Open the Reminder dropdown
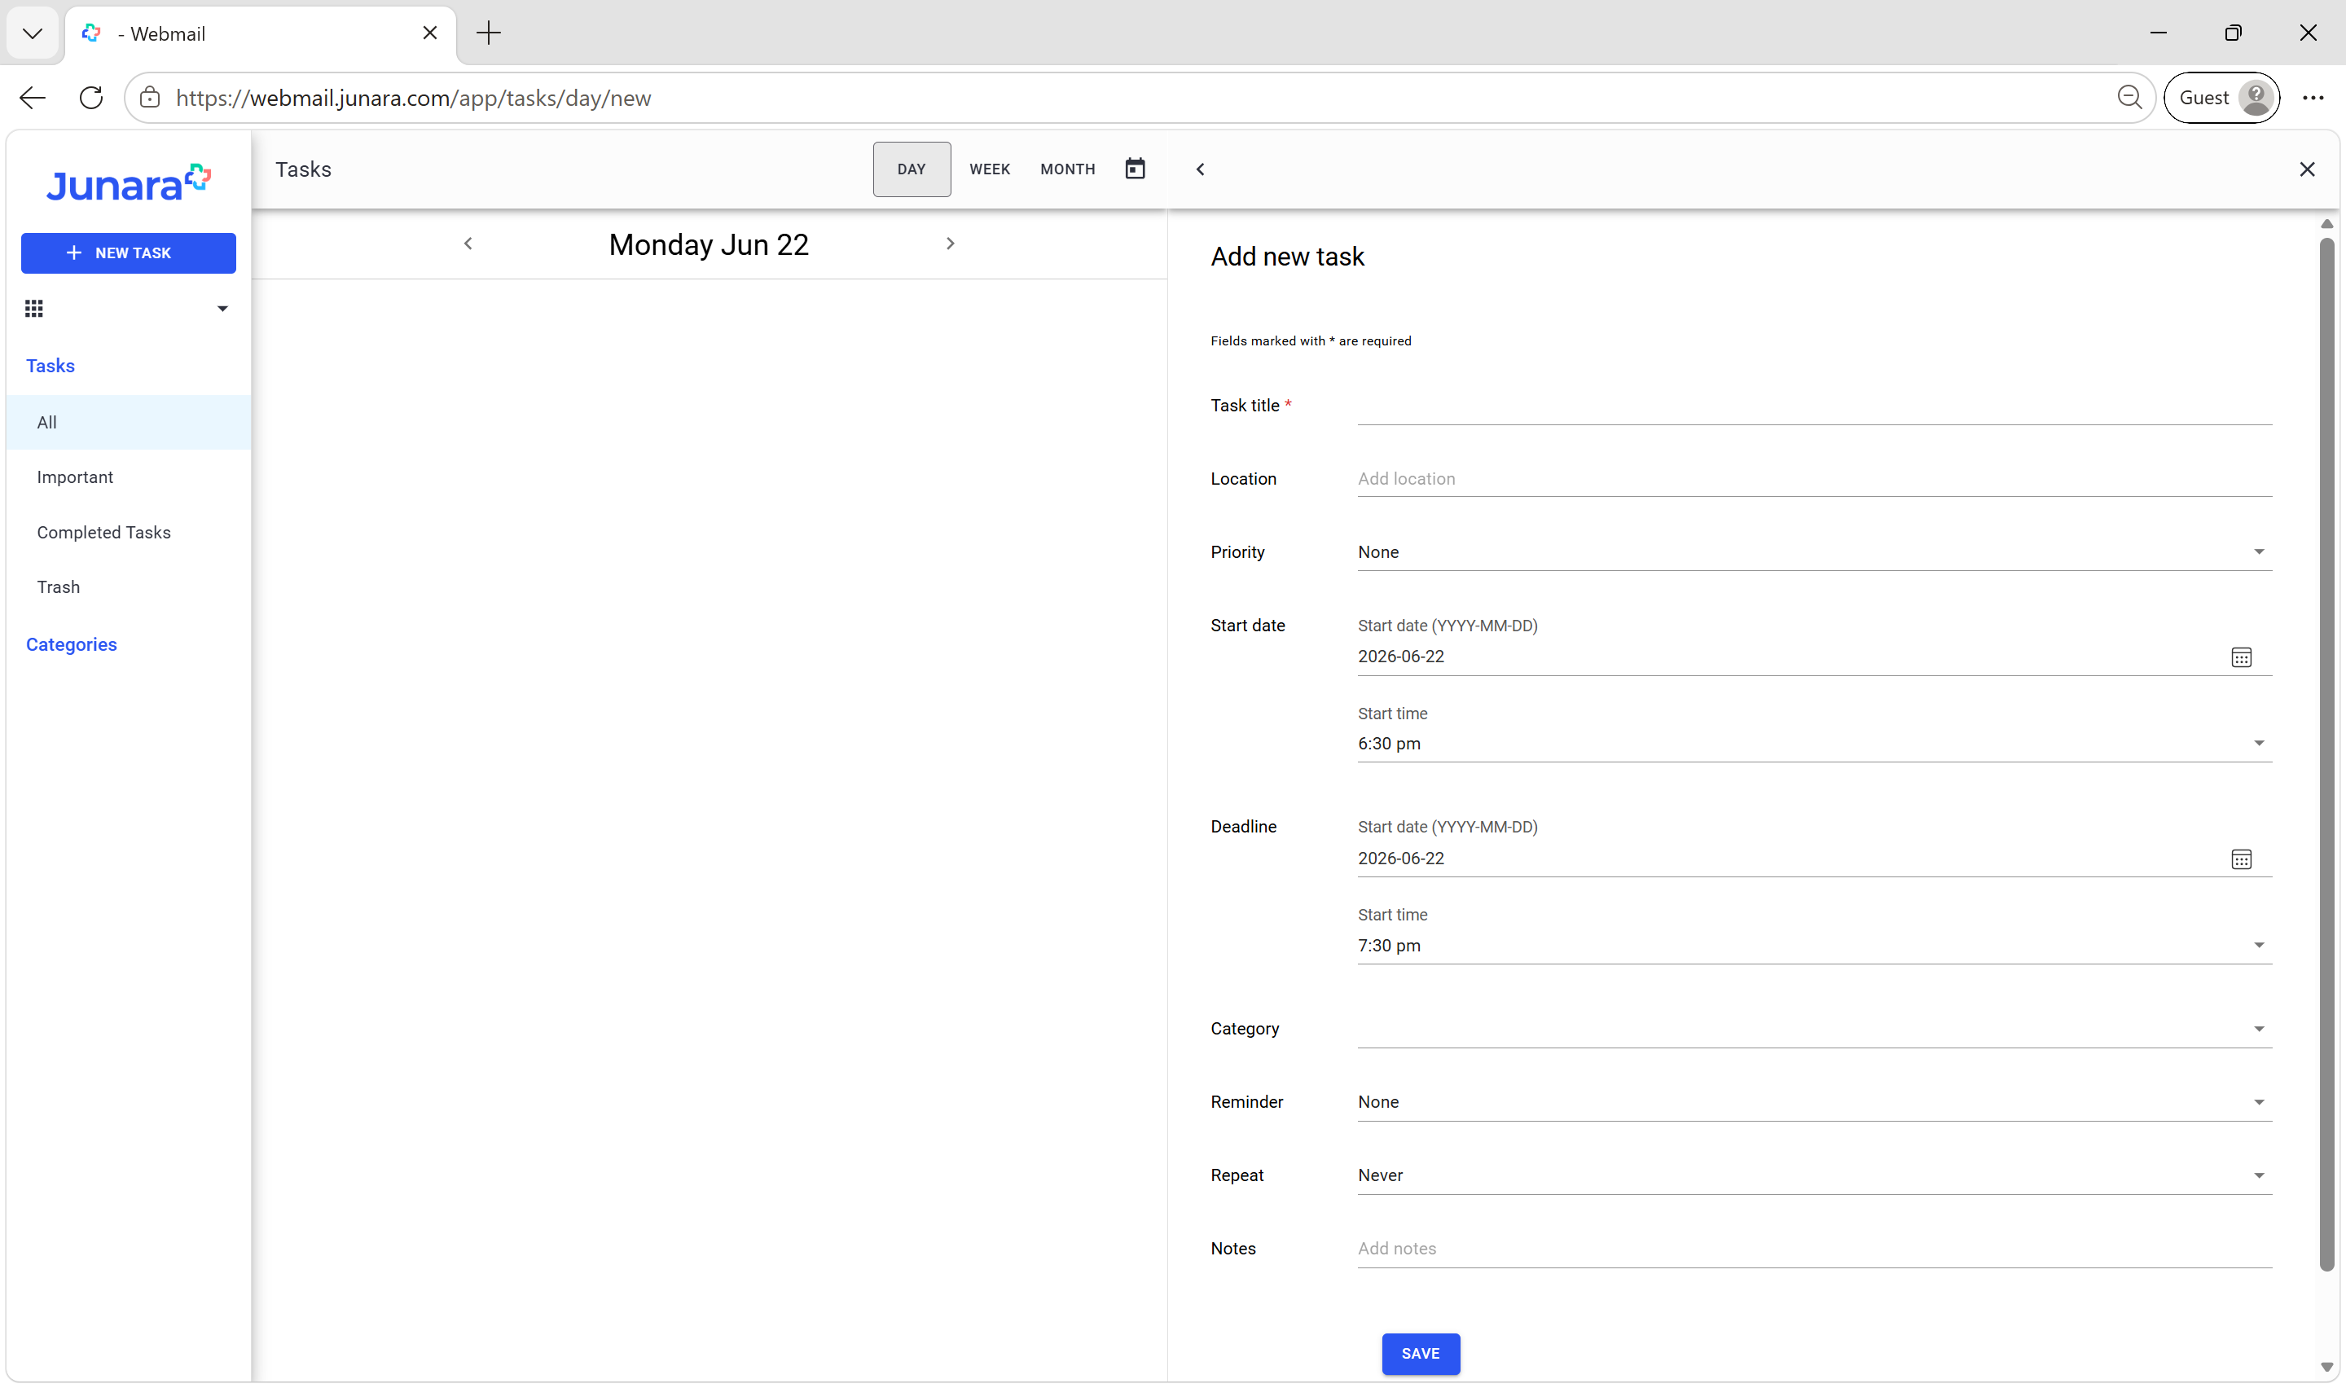The image size is (2346, 1388). [x=1814, y=1102]
